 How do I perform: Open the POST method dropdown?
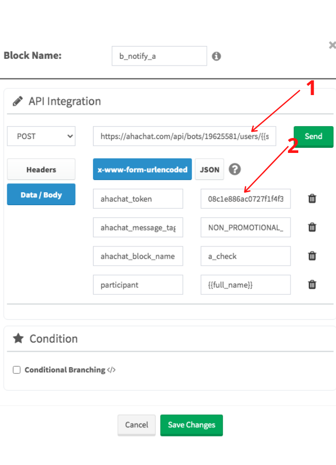41,136
